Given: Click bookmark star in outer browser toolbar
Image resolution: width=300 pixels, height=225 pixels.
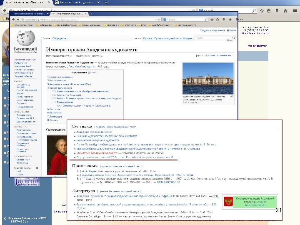Looking at the screenshot, I should [262, 11].
